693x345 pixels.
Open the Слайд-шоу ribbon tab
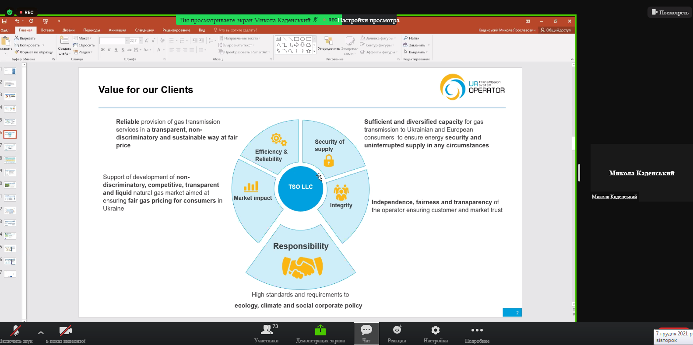click(x=144, y=30)
